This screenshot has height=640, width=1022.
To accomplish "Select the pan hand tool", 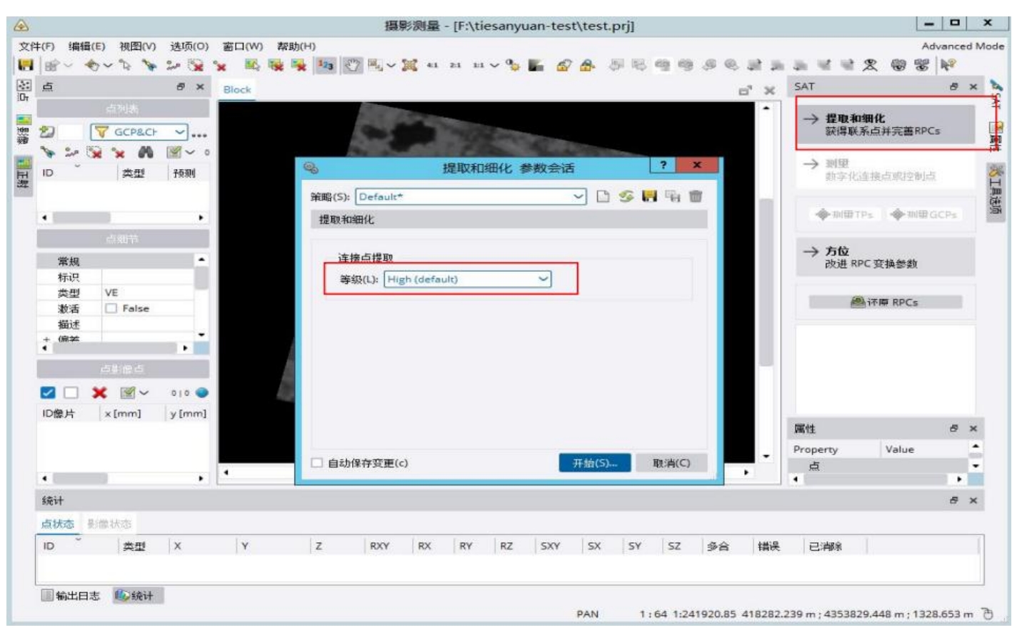I will tap(353, 66).
